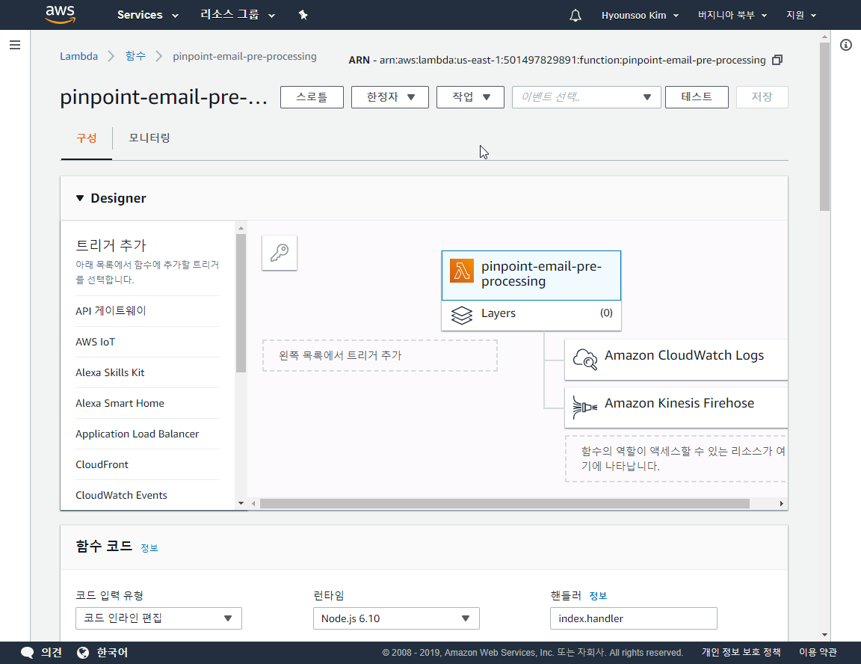The width and height of the screenshot is (861, 664).
Task: Click the 저장 button
Action: coord(762,97)
